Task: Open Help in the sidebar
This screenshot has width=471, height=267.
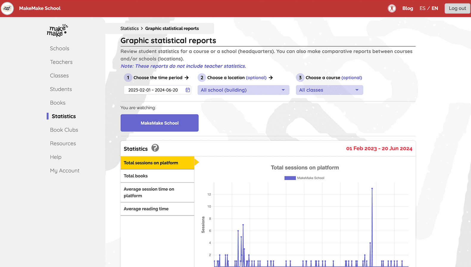Action: click(56, 157)
